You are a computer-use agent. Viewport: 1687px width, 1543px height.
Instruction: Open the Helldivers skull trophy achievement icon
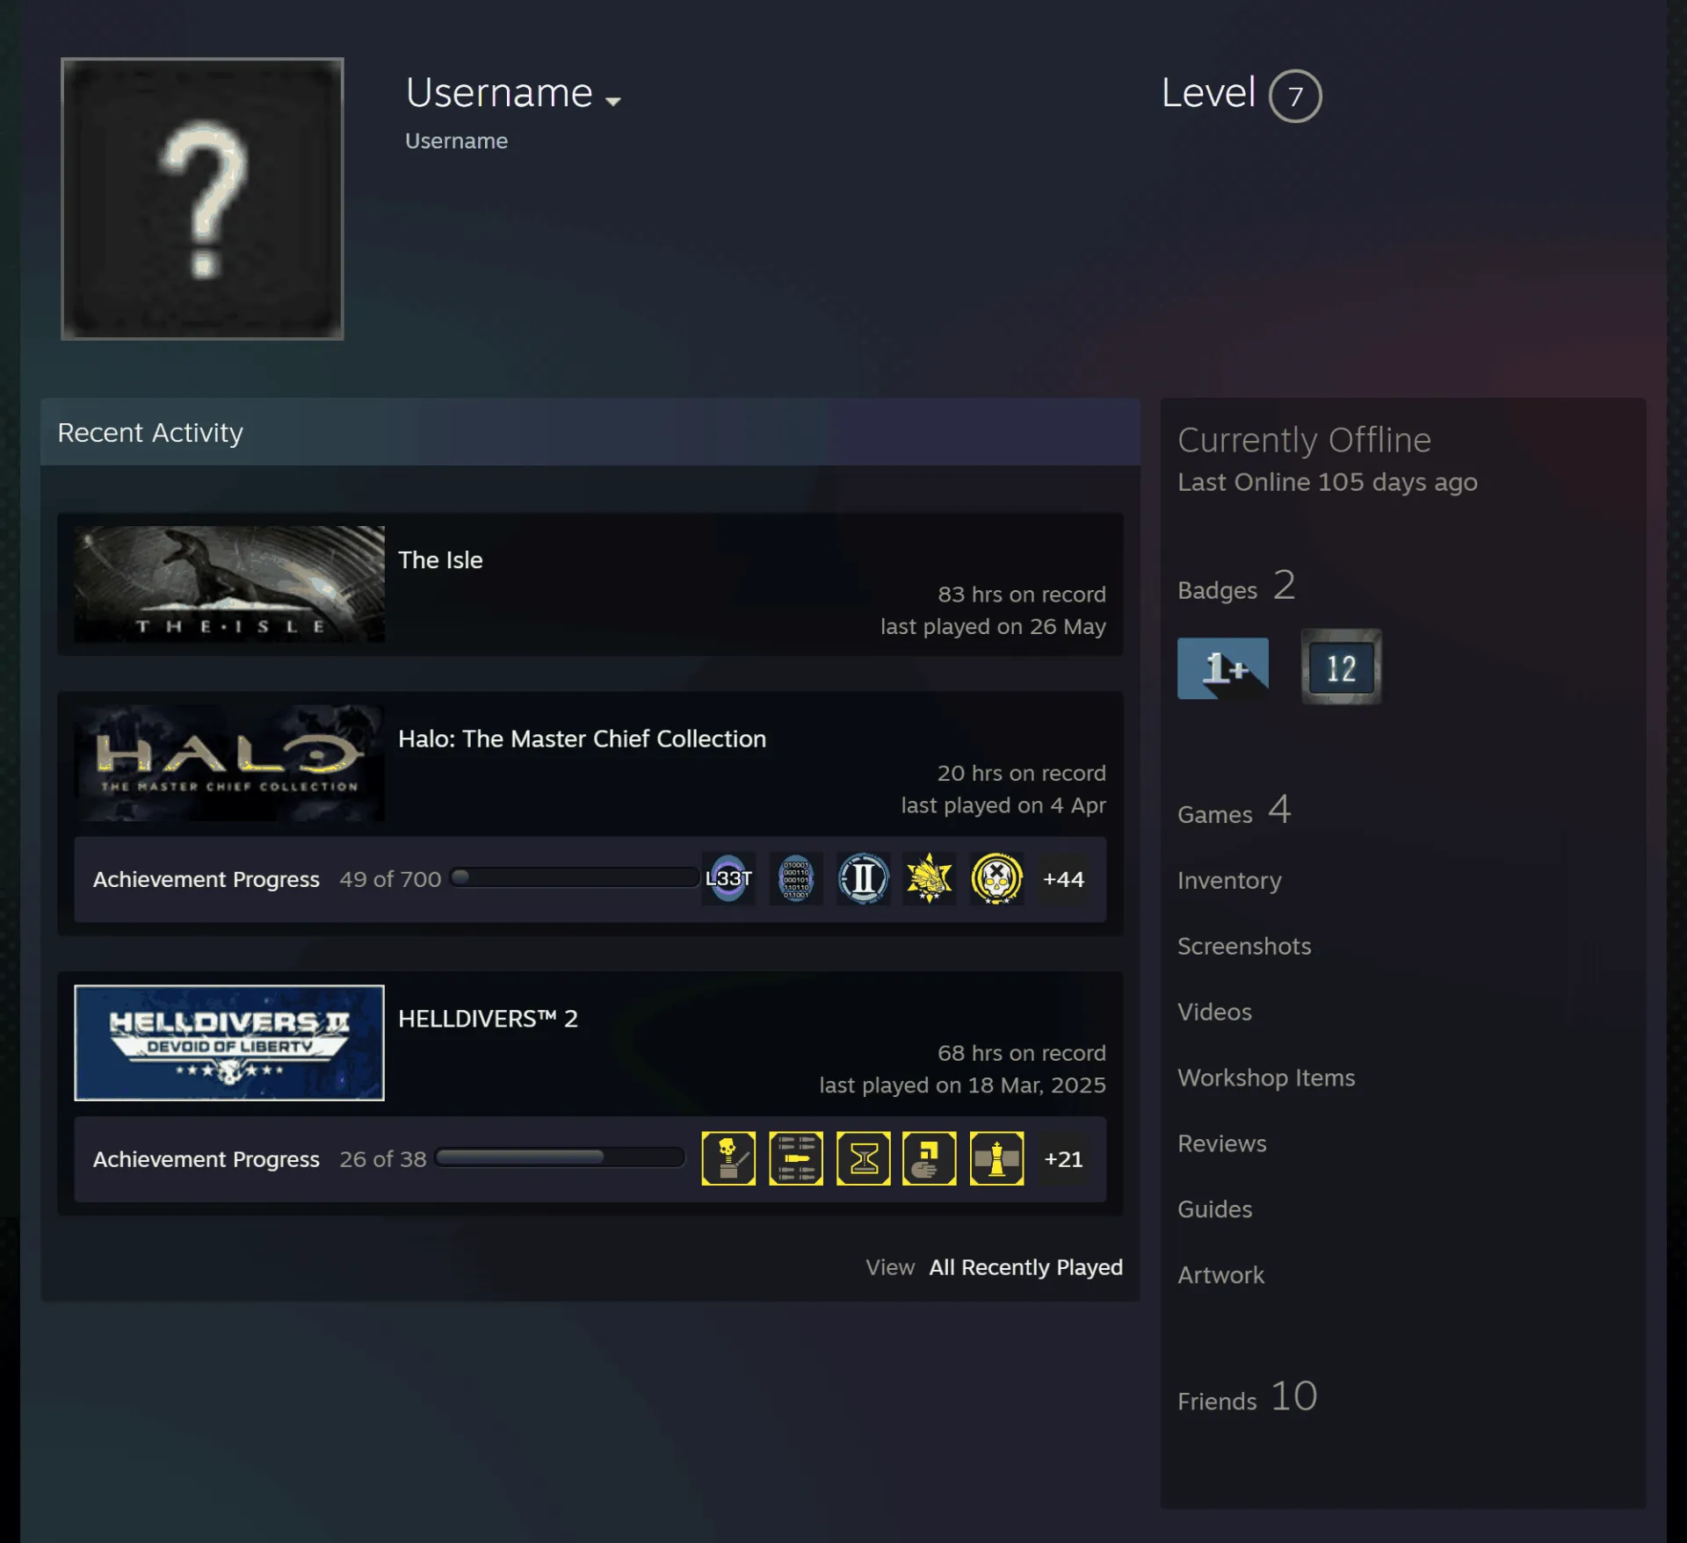[x=728, y=1158]
